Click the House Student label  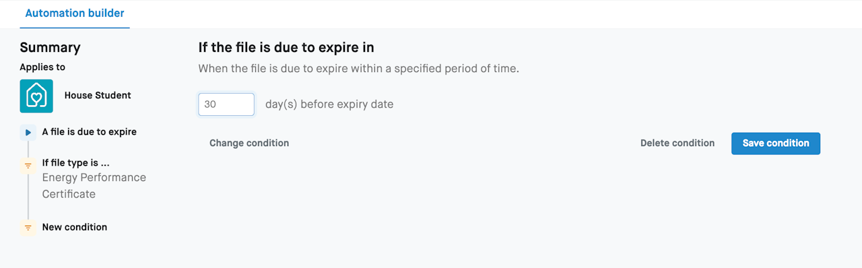pos(98,96)
